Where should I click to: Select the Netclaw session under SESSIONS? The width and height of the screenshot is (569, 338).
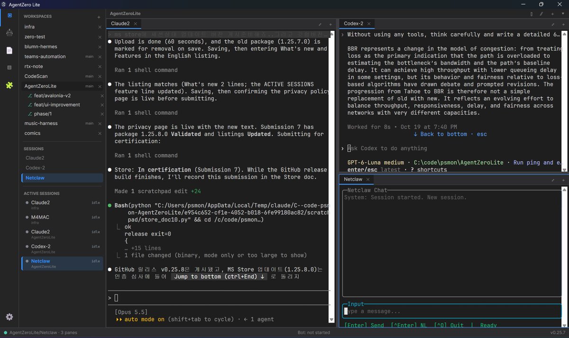[62, 178]
